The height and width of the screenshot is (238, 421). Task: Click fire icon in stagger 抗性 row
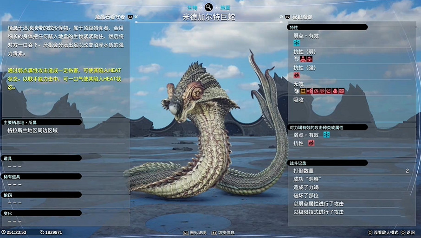[x=311, y=143]
